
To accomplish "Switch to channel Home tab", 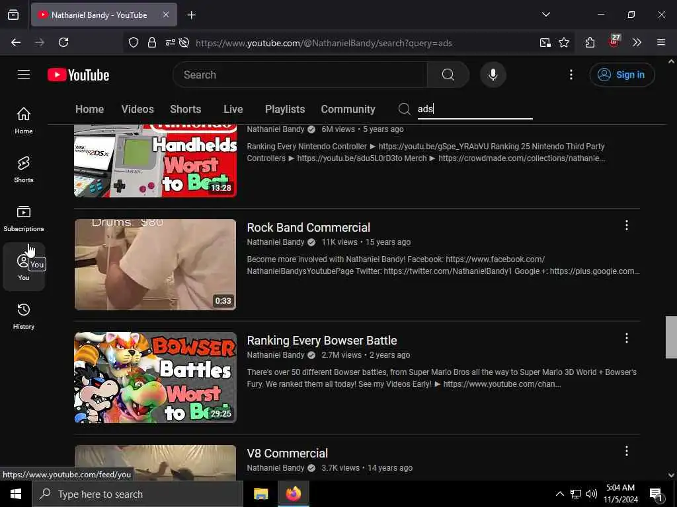I will 89,109.
